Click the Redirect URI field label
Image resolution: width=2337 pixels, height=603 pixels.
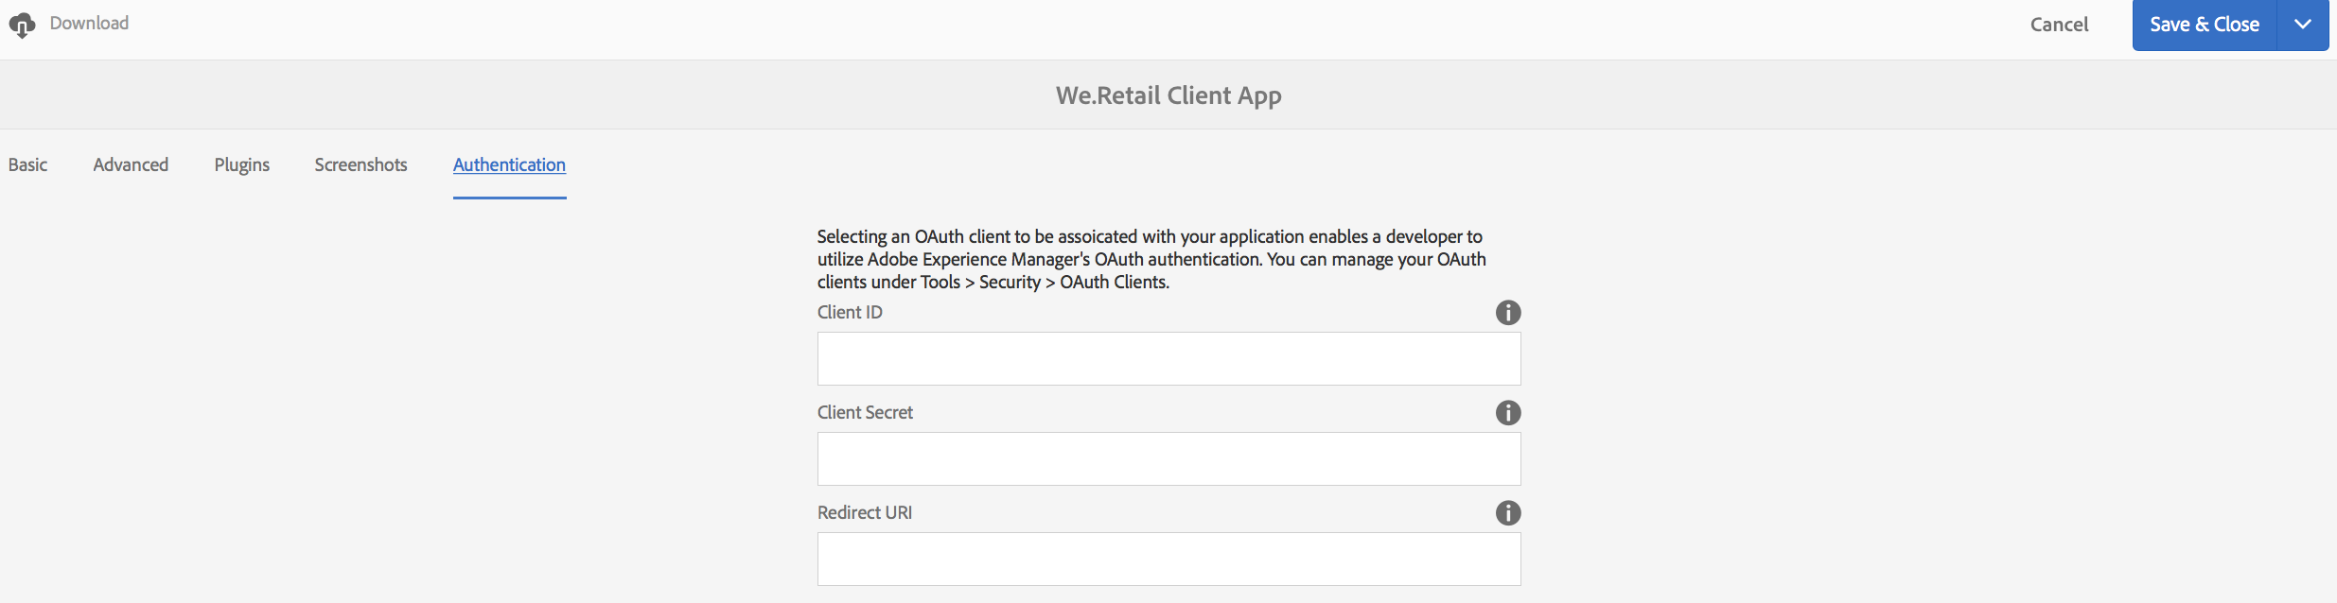[x=865, y=512]
